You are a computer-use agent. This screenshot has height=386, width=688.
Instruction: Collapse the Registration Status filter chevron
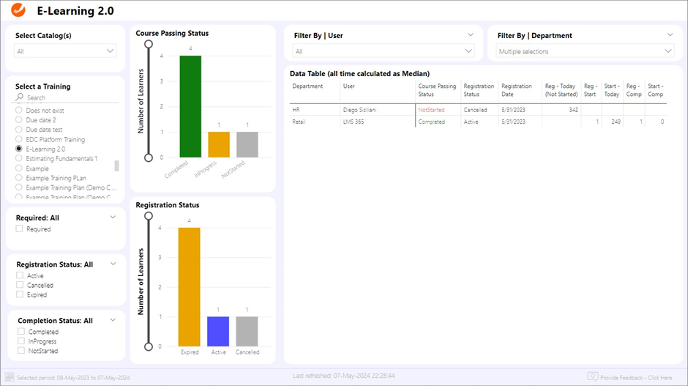coord(113,264)
